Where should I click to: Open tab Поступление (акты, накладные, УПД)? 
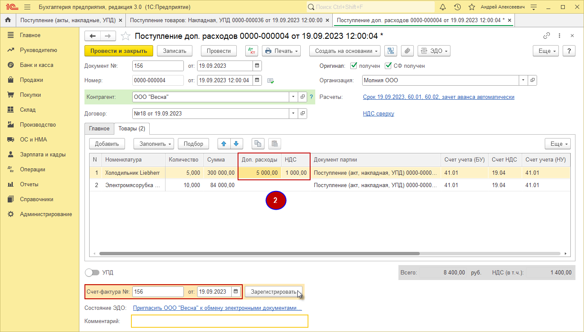click(x=69, y=20)
